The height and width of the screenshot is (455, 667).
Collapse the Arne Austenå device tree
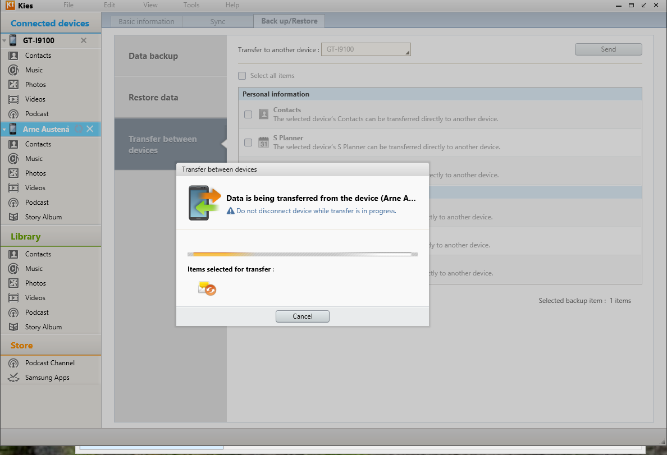tap(4, 129)
